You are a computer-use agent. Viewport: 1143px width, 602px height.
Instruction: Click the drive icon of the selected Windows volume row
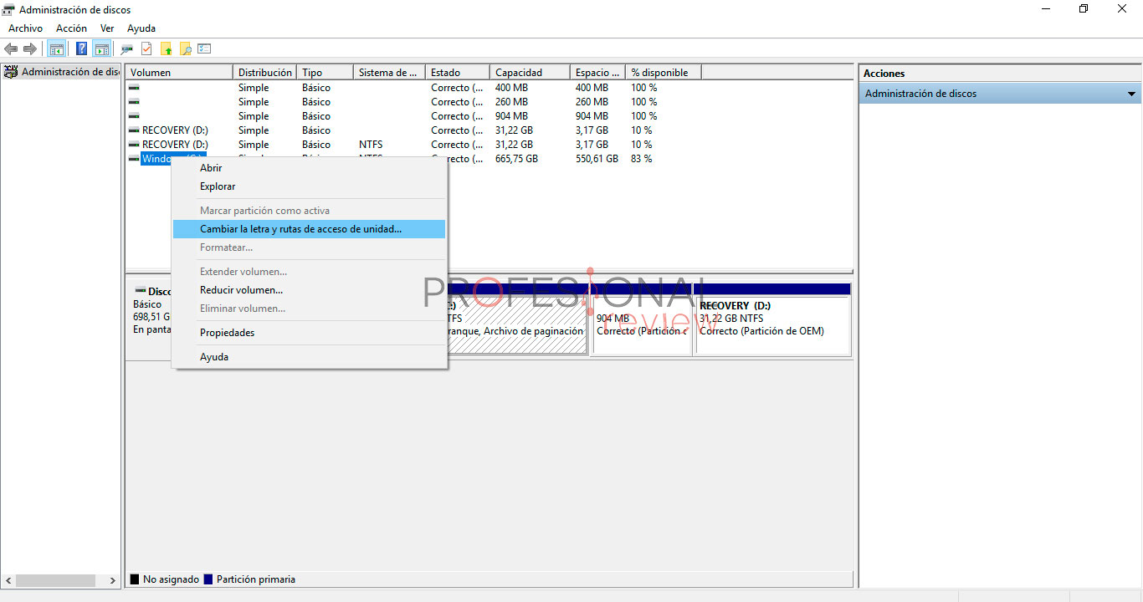(134, 159)
